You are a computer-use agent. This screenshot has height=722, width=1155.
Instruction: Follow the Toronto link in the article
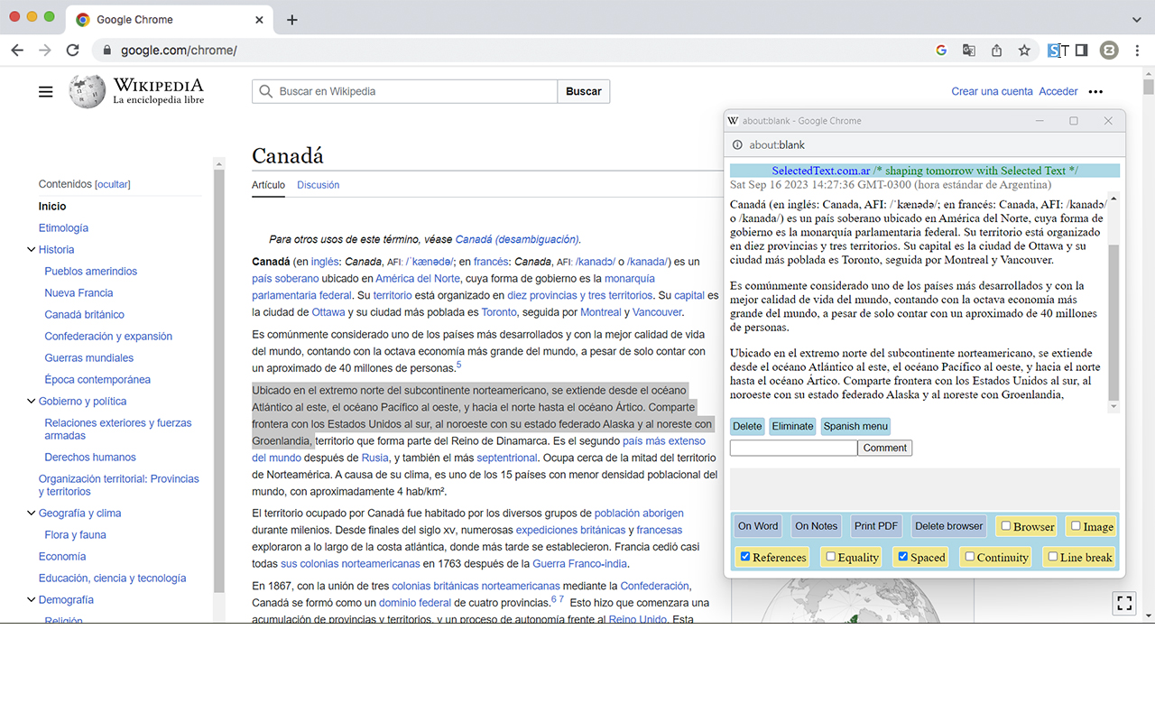point(499,312)
